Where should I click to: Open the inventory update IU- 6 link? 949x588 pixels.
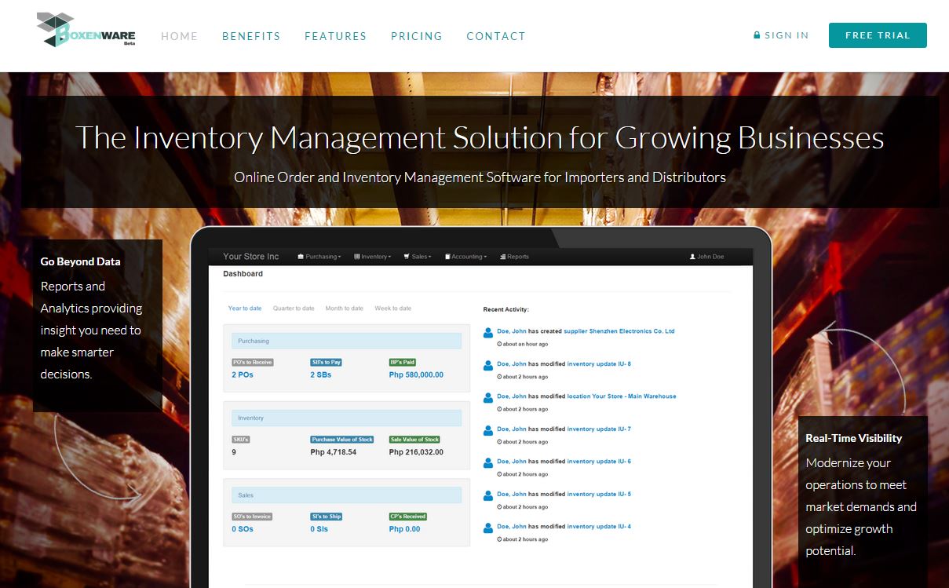pyautogui.click(x=599, y=462)
